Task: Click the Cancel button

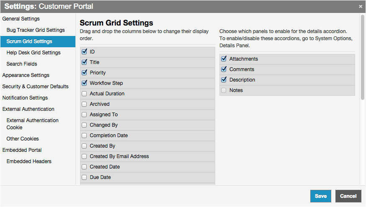Action: pyautogui.click(x=348, y=196)
